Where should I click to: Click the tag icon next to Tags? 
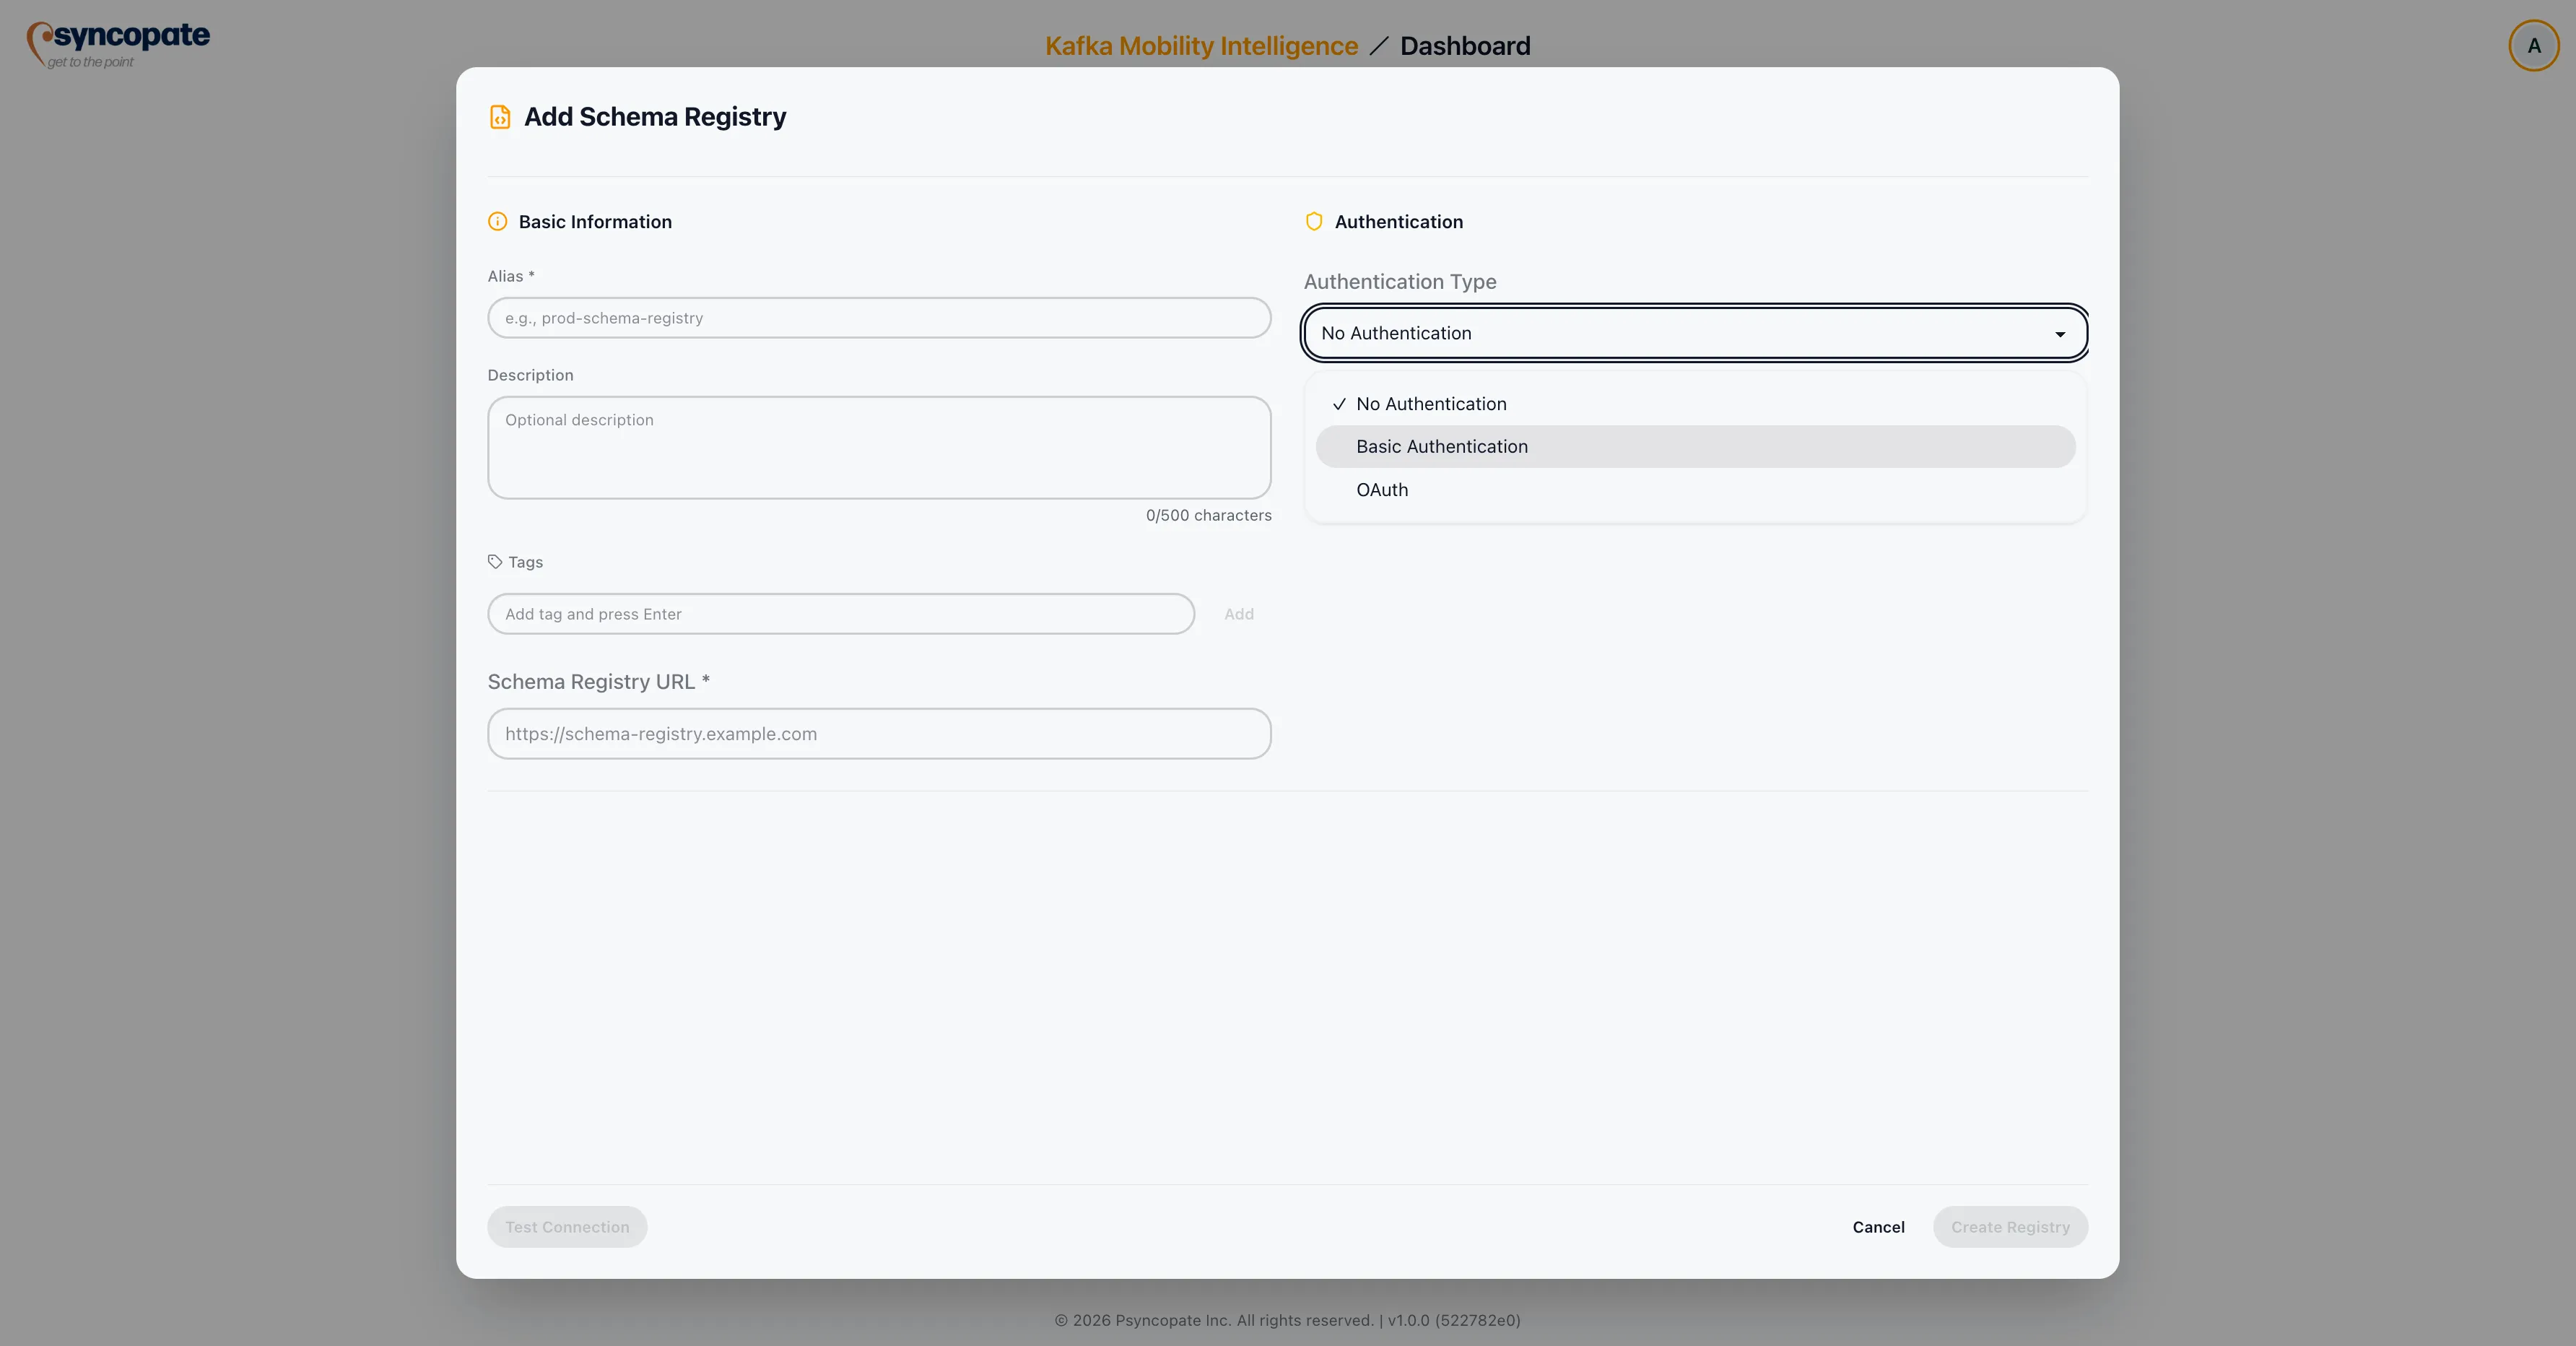coord(496,562)
